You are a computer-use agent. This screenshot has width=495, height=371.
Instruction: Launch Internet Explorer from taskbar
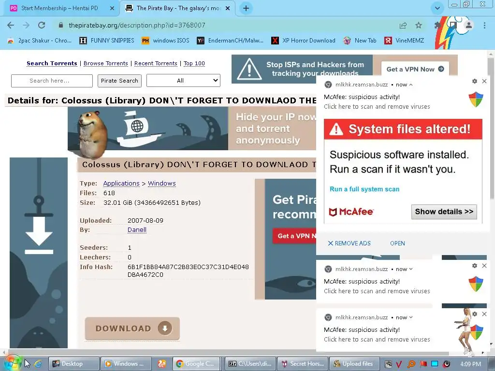pos(38,364)
